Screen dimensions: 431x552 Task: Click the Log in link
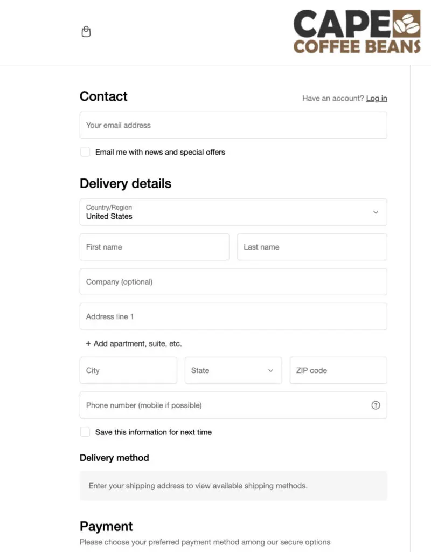(x=377, y=98)
